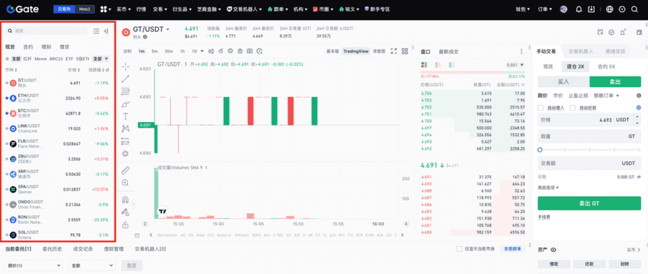Select the trend line drawing tool

click(x=125, y=78)
